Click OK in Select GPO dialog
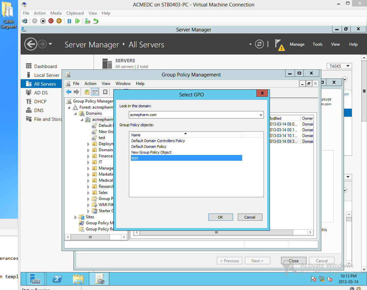367x290 pixels. pos(221,217)
